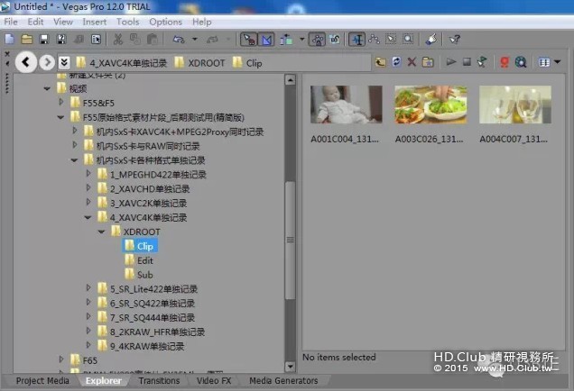Expand the 1_MPEGHD422 folder
This screenshot has width=574, height=391.
88,174
